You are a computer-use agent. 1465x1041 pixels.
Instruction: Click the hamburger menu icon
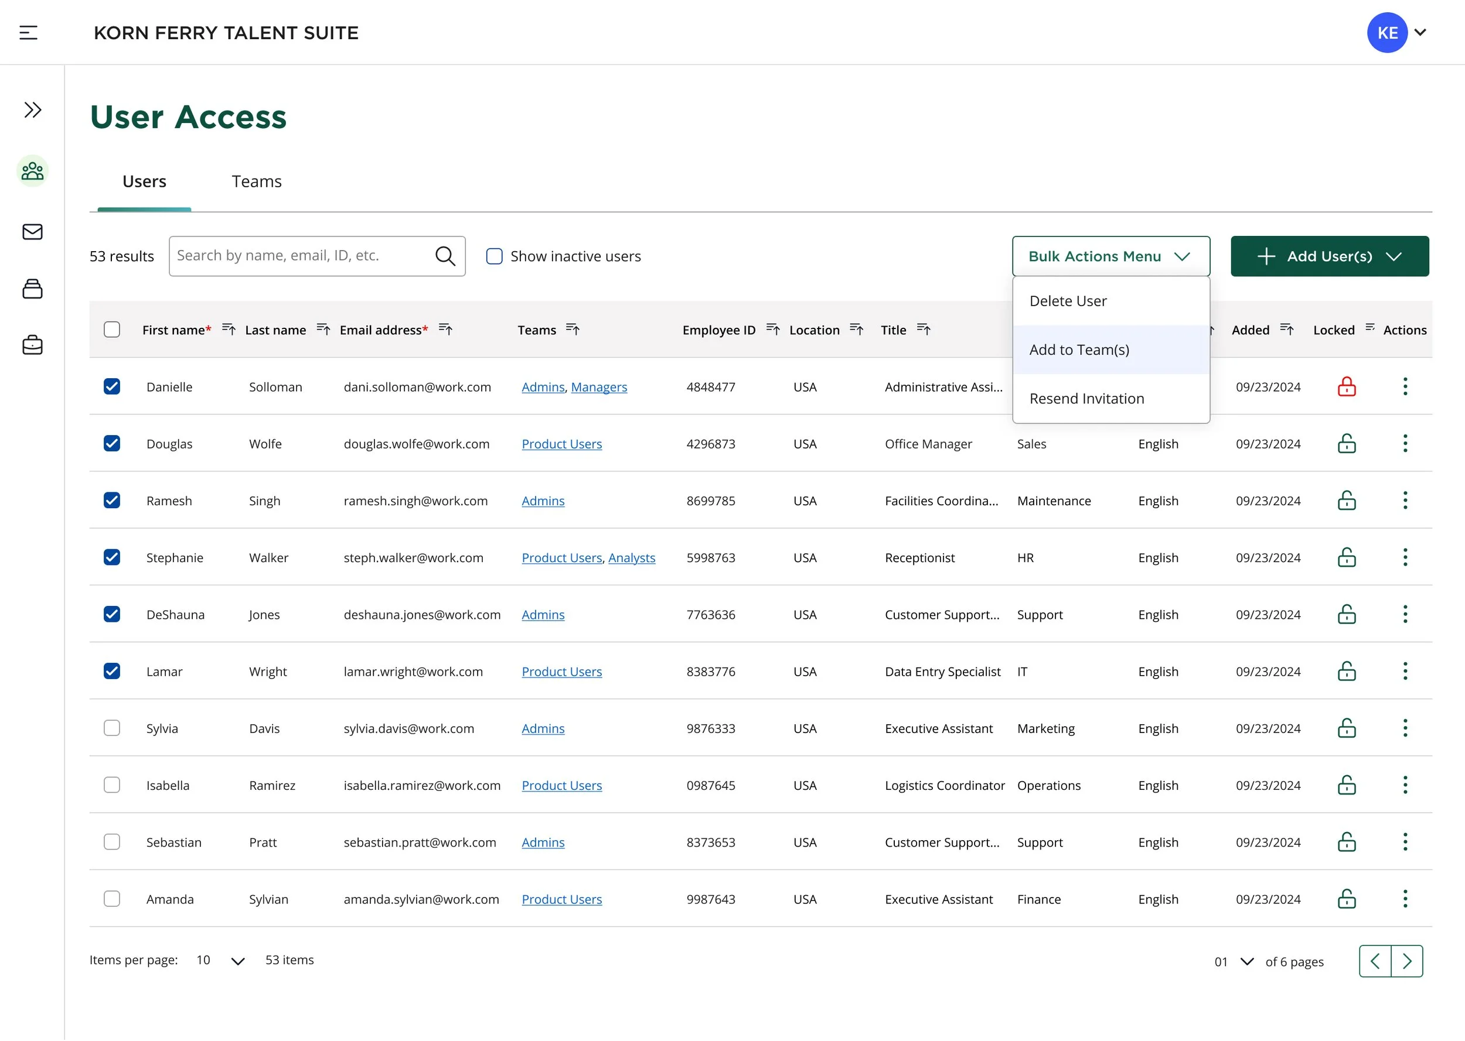pos(28,33)
